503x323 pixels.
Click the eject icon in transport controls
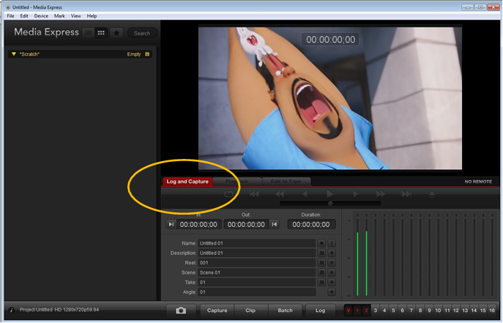[431, 194]
